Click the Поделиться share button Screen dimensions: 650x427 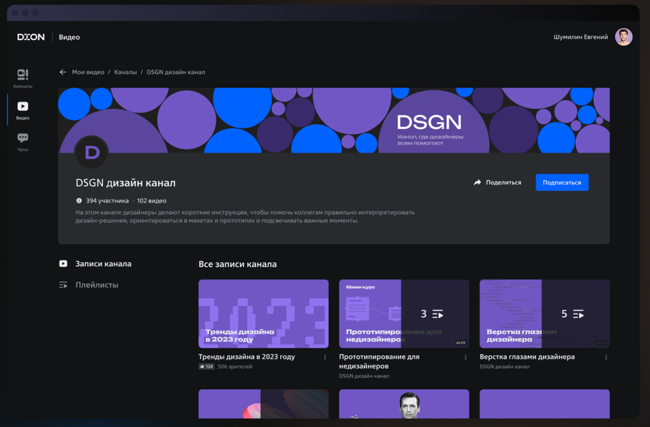pos(497,182)
